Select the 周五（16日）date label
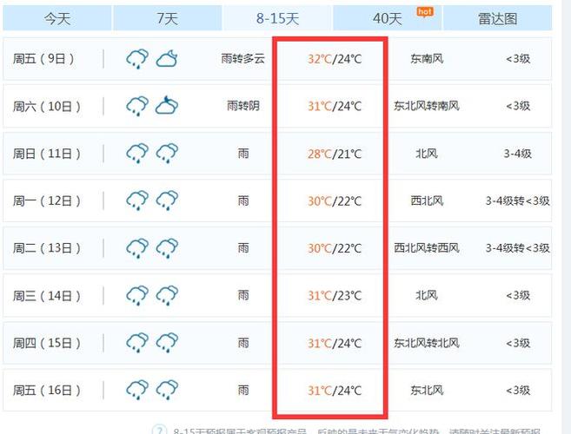Viewport: 571px width, 434px height. pos(47,391)
